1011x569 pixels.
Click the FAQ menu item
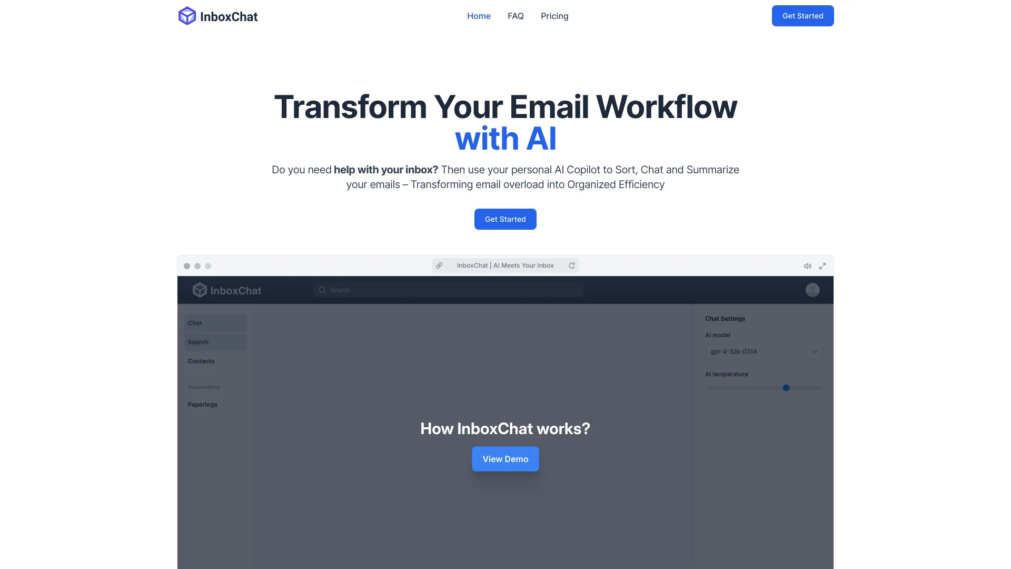point(516,15)
